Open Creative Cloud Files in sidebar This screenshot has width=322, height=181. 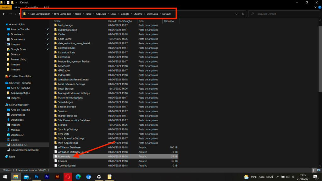click(20, 76)
